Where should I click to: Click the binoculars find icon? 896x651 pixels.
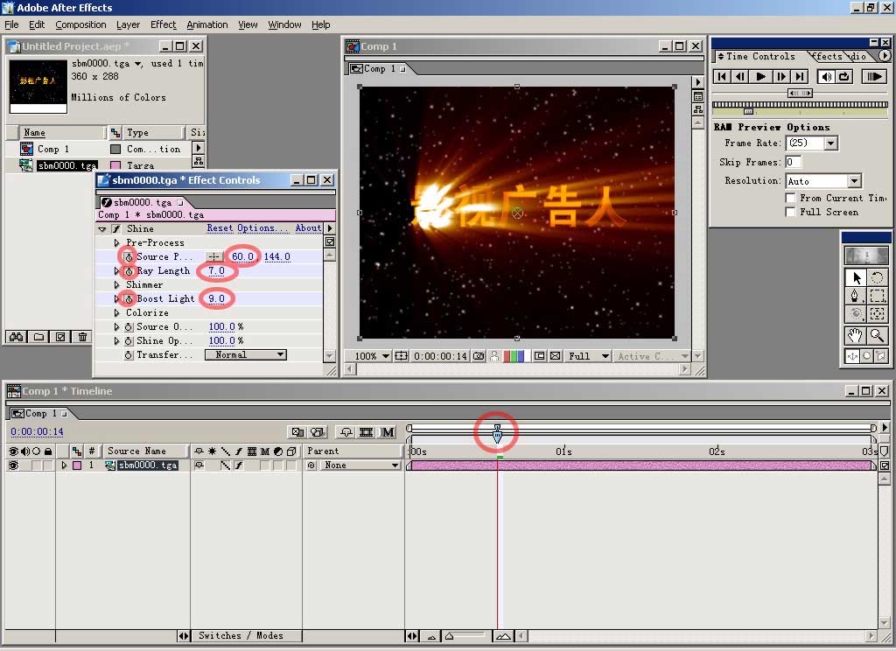point(15,337)
